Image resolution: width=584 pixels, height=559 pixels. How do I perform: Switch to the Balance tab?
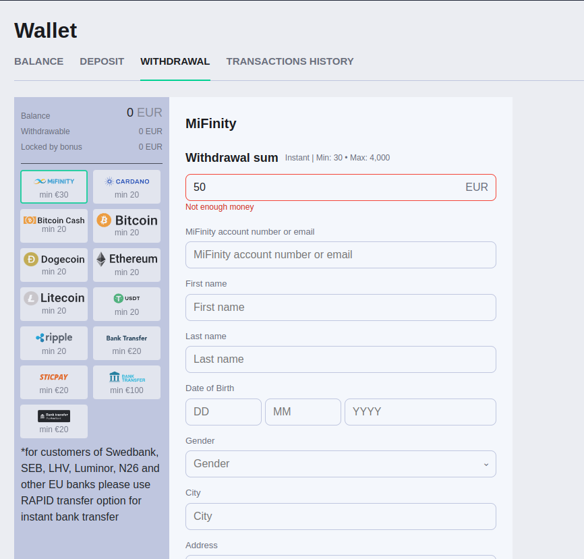pos(38,61)
